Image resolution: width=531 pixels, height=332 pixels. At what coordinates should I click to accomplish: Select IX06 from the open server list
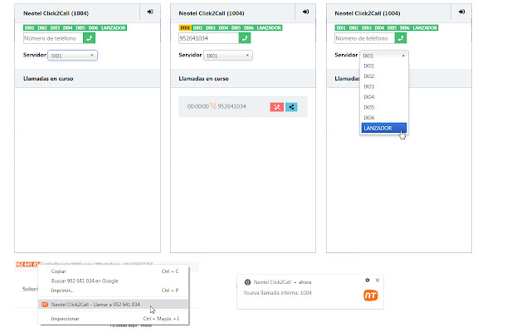point(383,118)
